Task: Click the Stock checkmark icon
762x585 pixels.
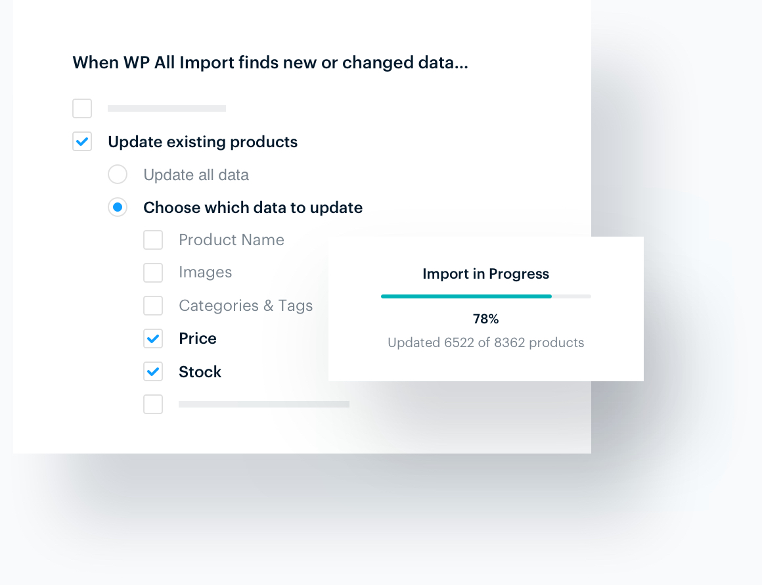Action: (x=153, y=371)
